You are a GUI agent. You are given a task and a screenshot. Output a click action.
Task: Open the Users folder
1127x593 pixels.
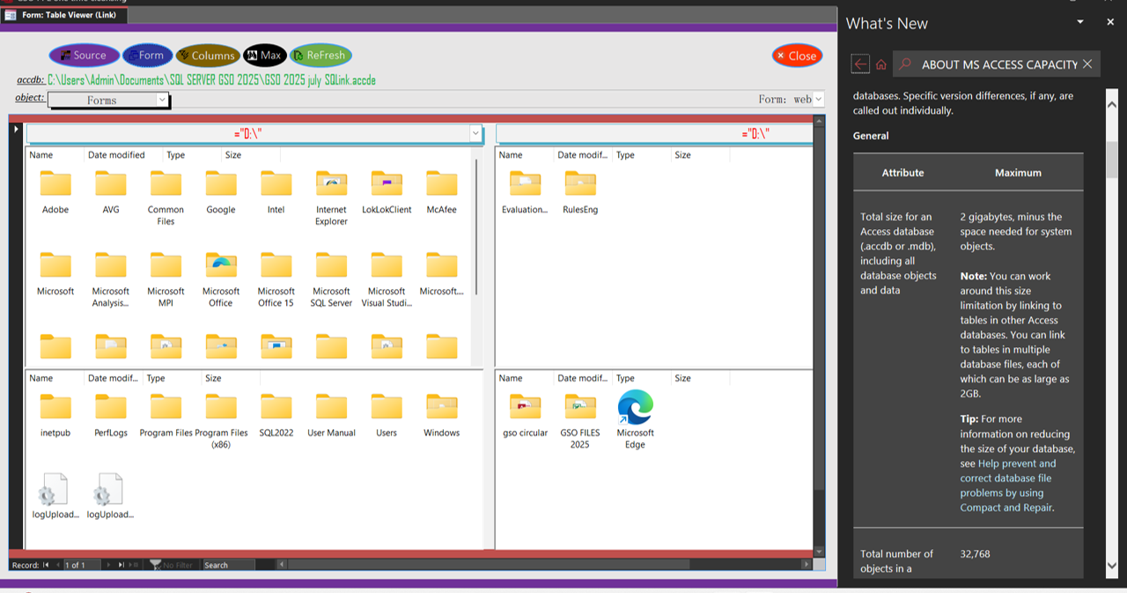[x=387, y=416]
